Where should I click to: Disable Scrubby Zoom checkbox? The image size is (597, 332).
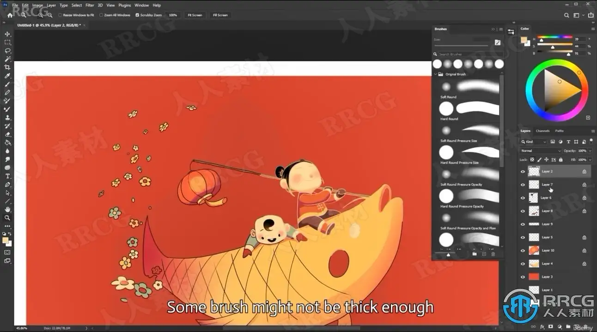tap(137, 15)
